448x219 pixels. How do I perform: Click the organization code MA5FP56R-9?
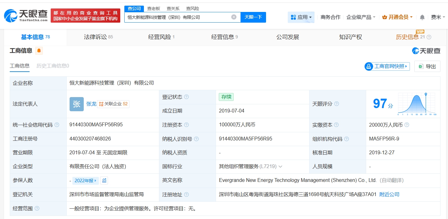(x=384, y=139)
